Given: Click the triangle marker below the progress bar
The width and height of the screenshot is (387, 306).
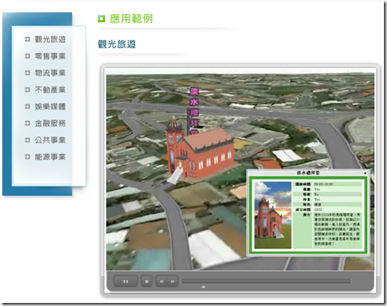Looking at the screenshot, I should coord(203,287).
